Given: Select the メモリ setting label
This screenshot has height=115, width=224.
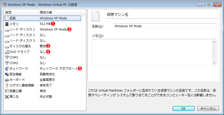Looking at the screenshot, I should [14, 24].
